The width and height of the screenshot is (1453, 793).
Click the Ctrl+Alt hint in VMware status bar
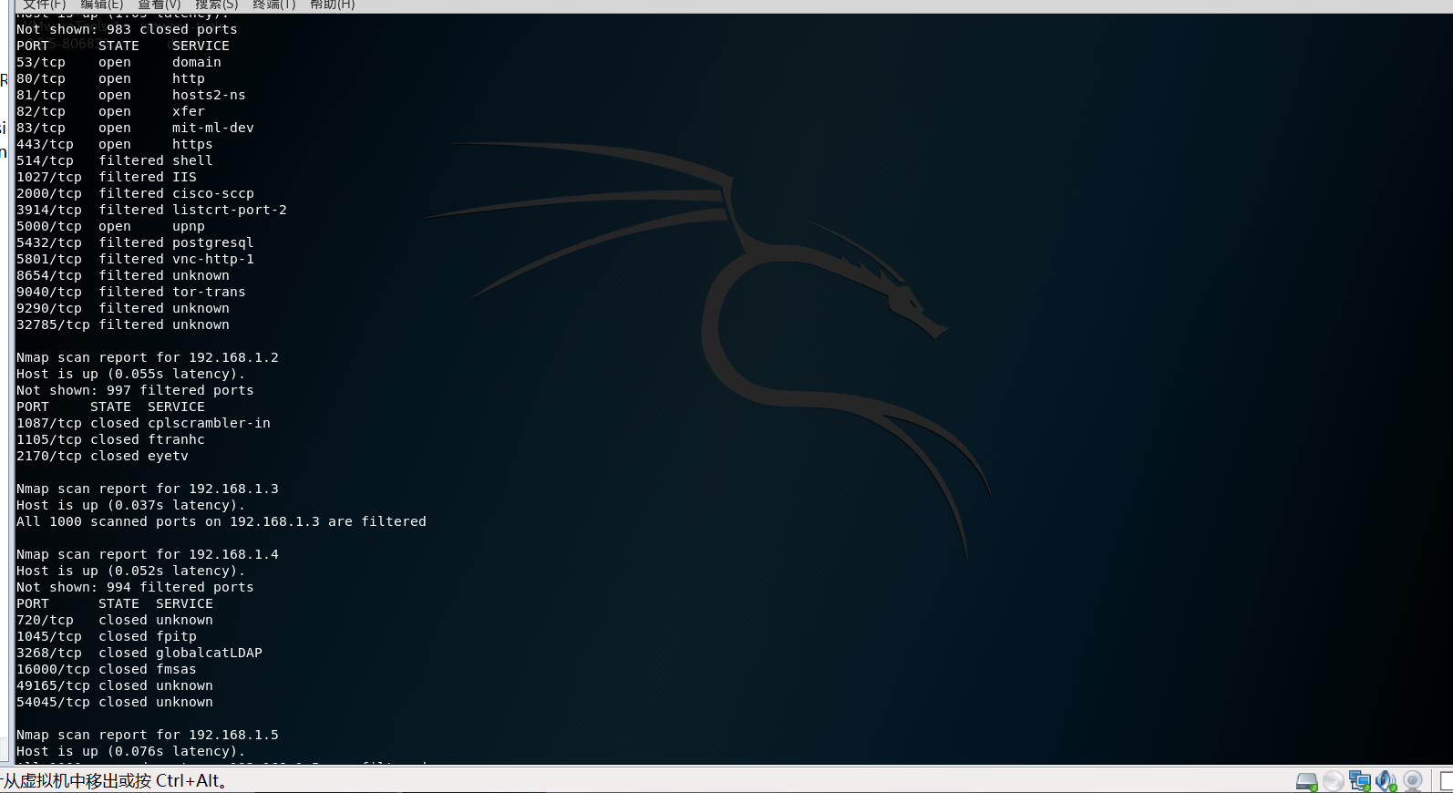(188, 781)
